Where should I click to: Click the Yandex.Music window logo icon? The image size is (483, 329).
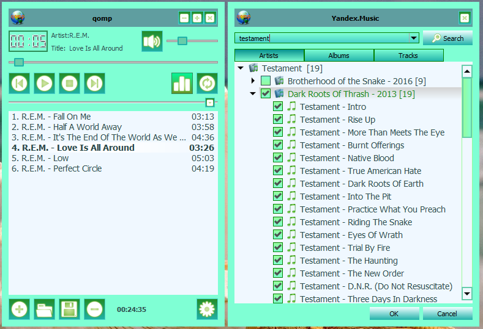point(244,18)
